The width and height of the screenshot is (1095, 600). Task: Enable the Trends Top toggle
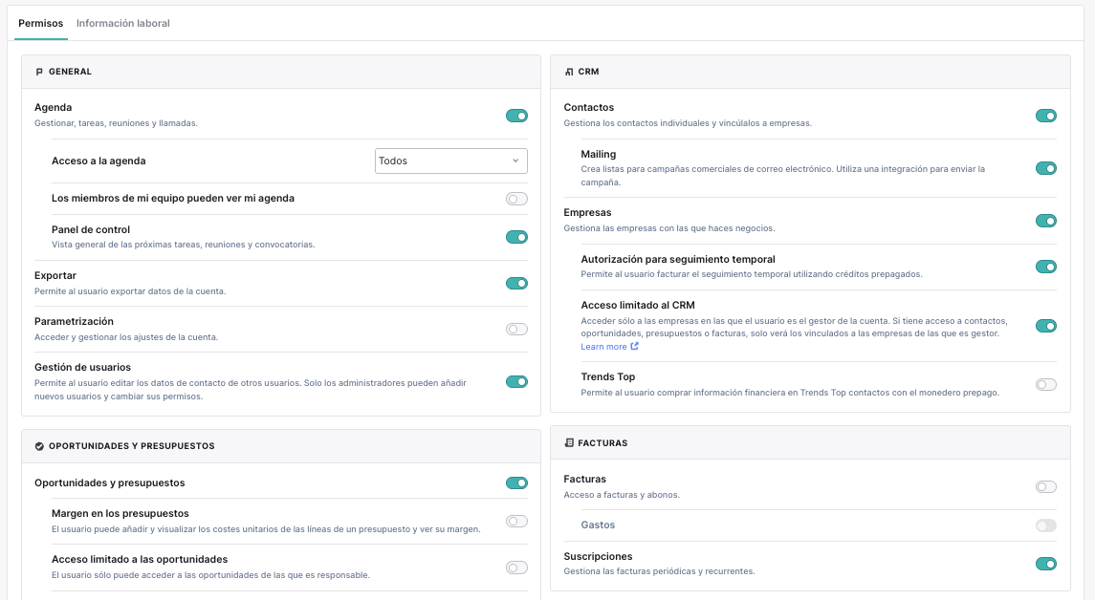point(1046,384)
